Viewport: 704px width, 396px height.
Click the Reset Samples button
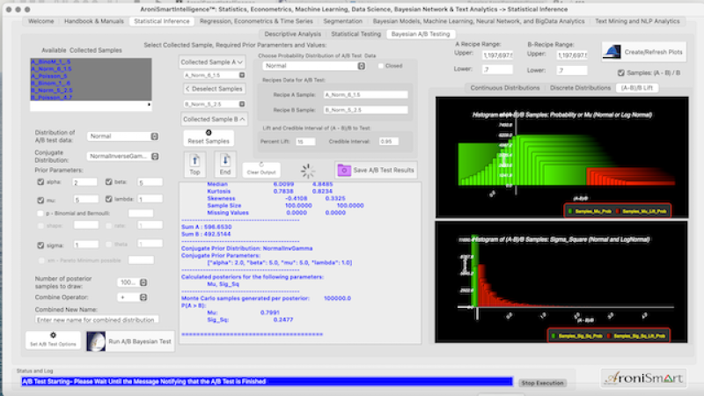(209, 137)
